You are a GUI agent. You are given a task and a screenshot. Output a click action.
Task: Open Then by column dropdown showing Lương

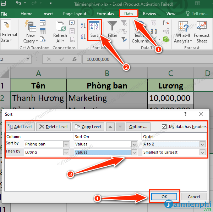coord(66,153)
